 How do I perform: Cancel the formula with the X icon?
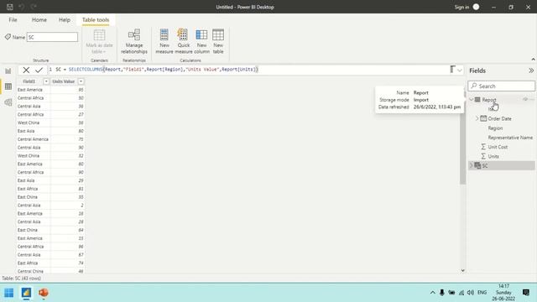26,70
